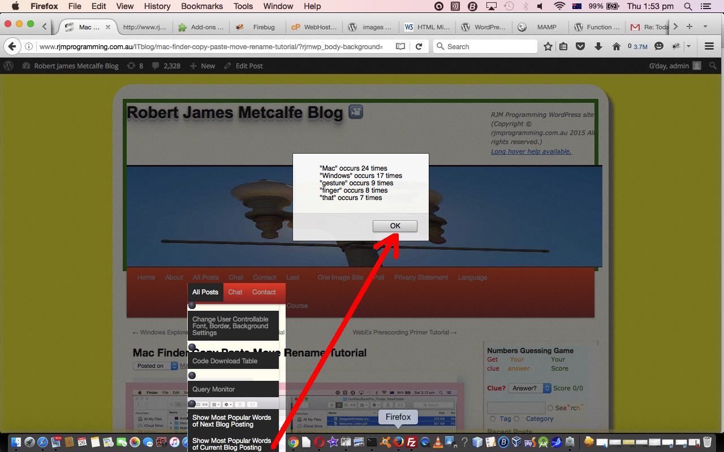724x452 pixels.
Task: Open the admin bar search magnifier
Action: pyautogui.click(x=713, y=66)
